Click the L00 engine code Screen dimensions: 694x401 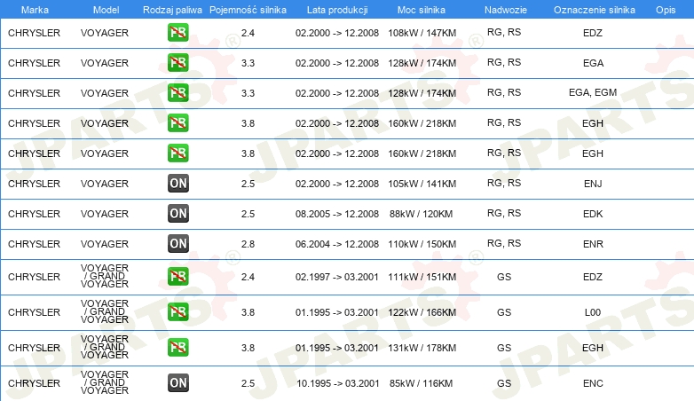pyautogui.click(x=593, y=312)
